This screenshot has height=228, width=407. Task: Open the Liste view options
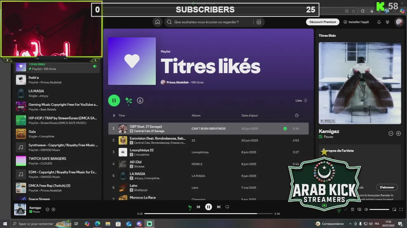point(301,100)
